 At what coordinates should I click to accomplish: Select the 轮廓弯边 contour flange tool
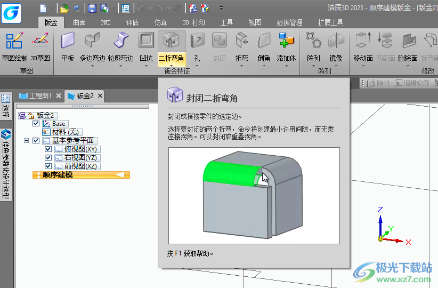pyautogui.click(x=120, y=47)
